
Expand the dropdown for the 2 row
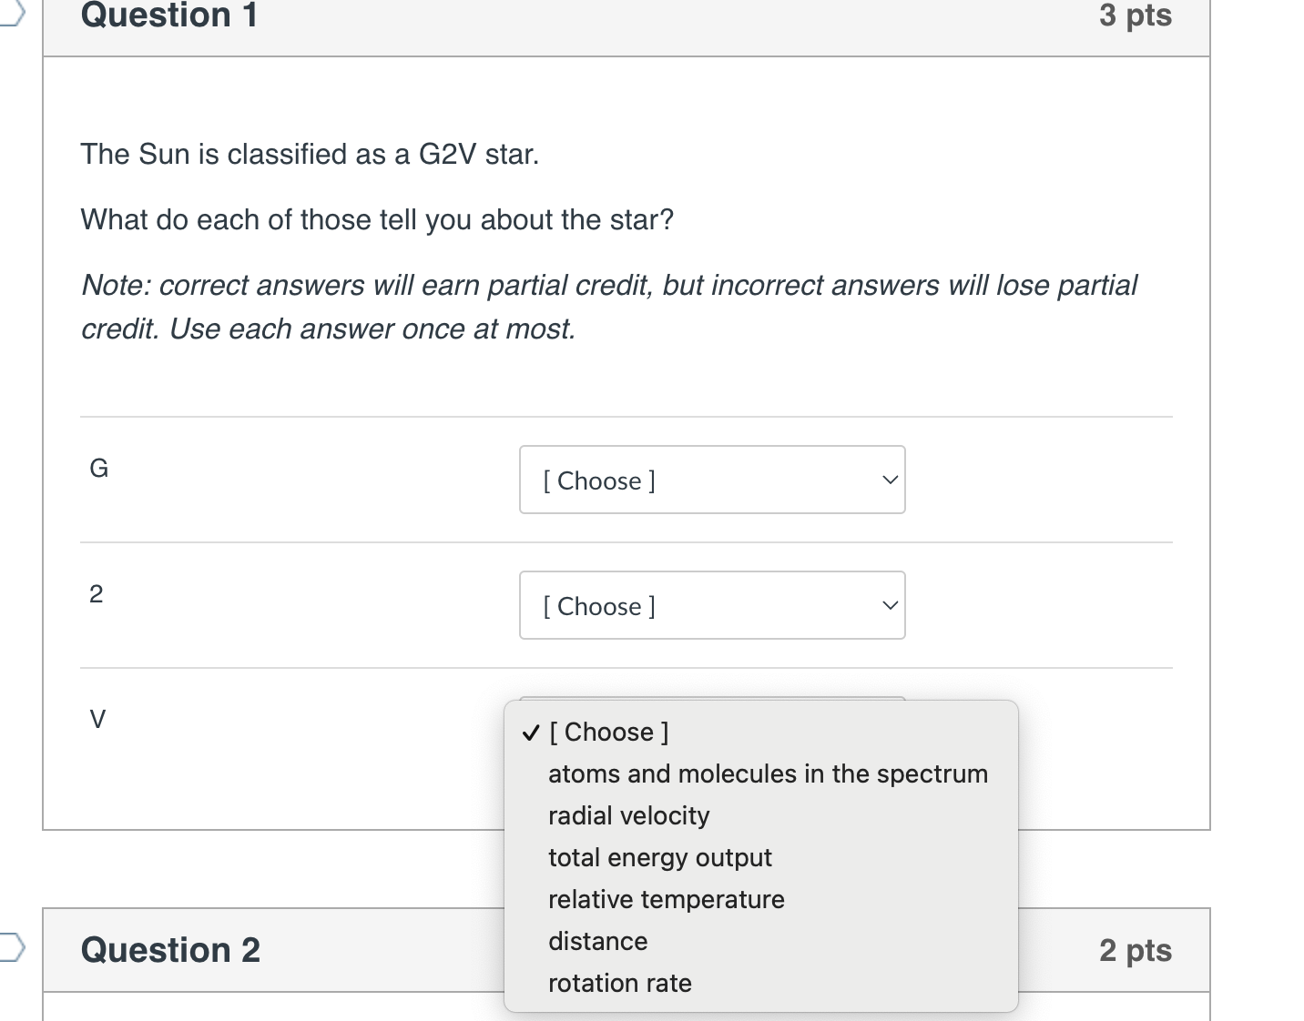point(712,605)
